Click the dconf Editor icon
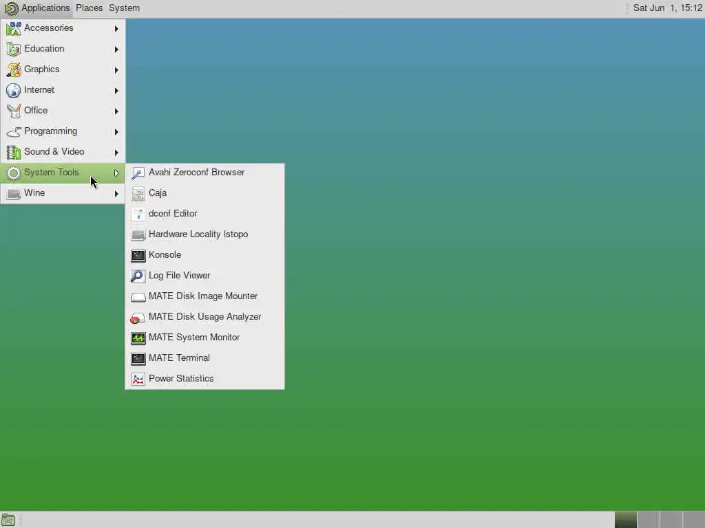Viewport: 705px width, 528px height. (x=138, y=214)
